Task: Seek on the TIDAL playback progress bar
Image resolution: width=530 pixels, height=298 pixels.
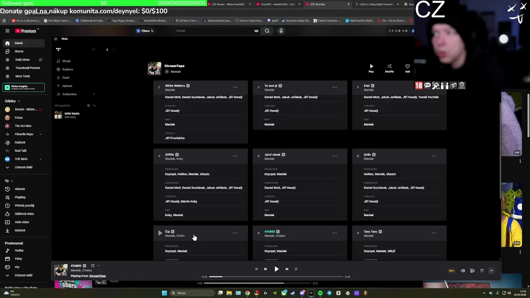Action: (x=276, y=276)
